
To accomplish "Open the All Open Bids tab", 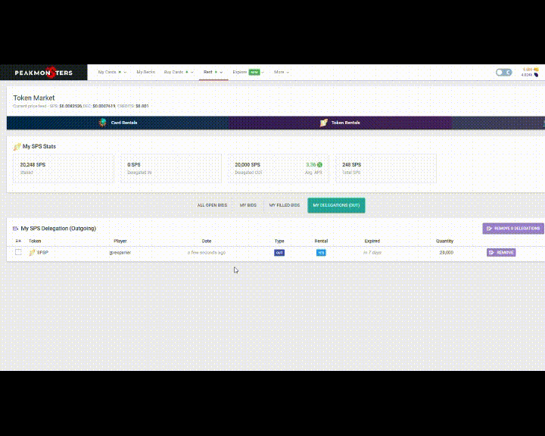I will point(212,205).
